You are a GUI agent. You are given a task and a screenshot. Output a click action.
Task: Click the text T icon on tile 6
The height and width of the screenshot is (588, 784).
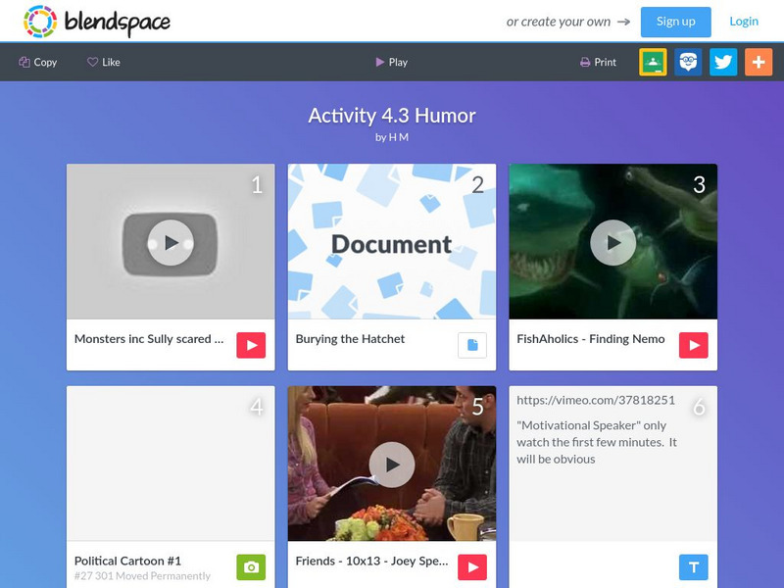pyautogui.click(x=694, y=567)
